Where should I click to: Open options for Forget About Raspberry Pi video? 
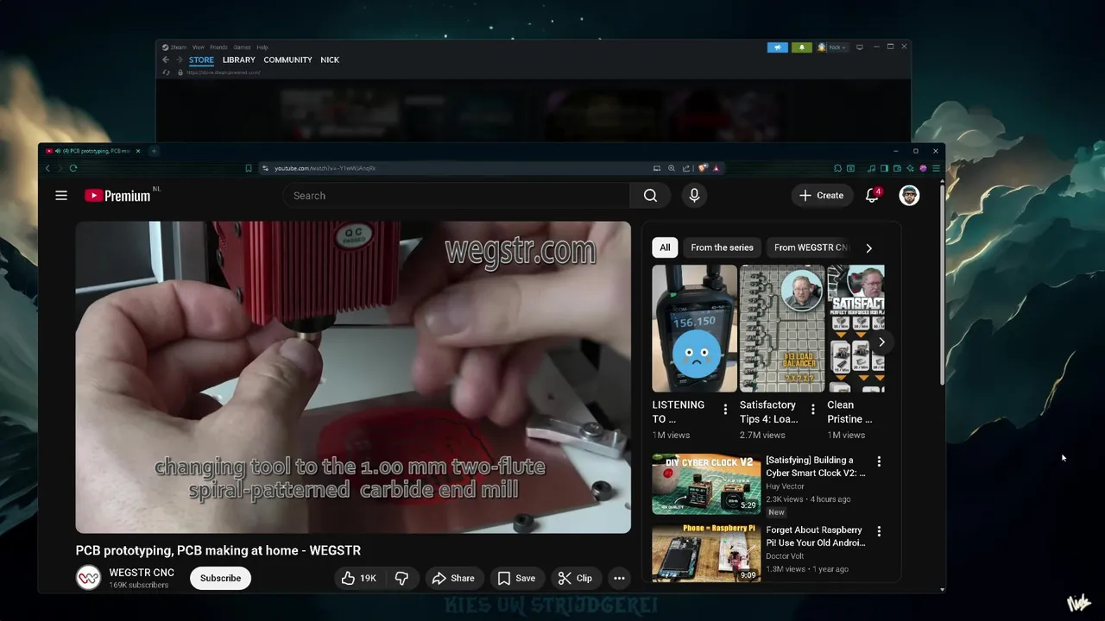click(x=879, y=531)
